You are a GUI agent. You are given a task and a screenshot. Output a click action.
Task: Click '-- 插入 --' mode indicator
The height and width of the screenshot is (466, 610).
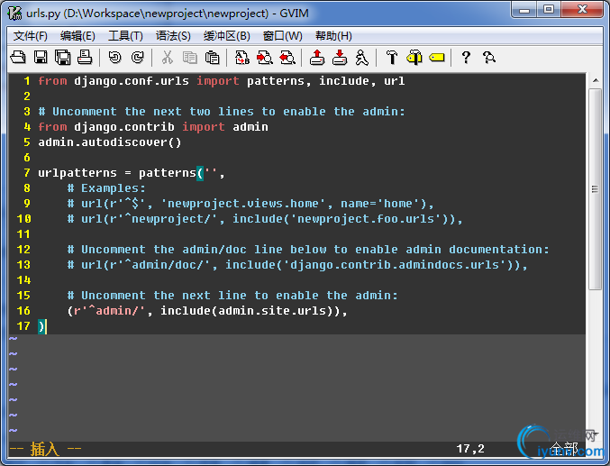tap(45, 449)
